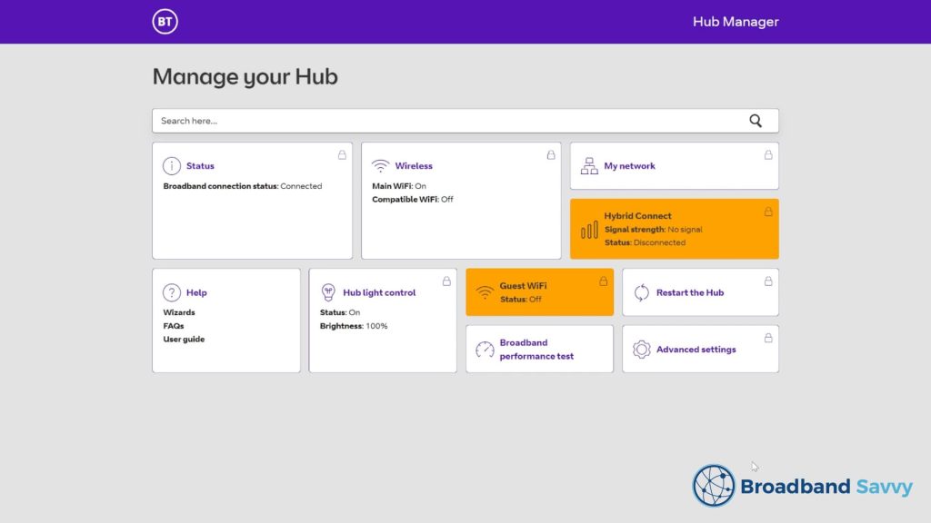The height and width of the screenshot is (523, 931).
Task: Click the Brightness: 100% text
Action: [x=354, y=326]
